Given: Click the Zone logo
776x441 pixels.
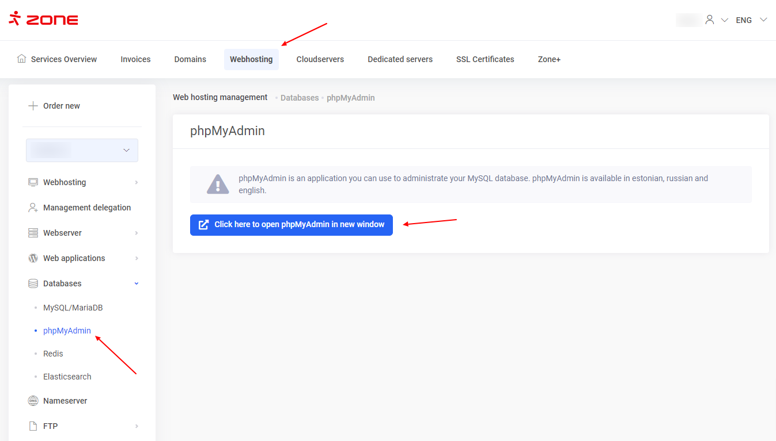Looking at the screenshot, I should point(44,19).
